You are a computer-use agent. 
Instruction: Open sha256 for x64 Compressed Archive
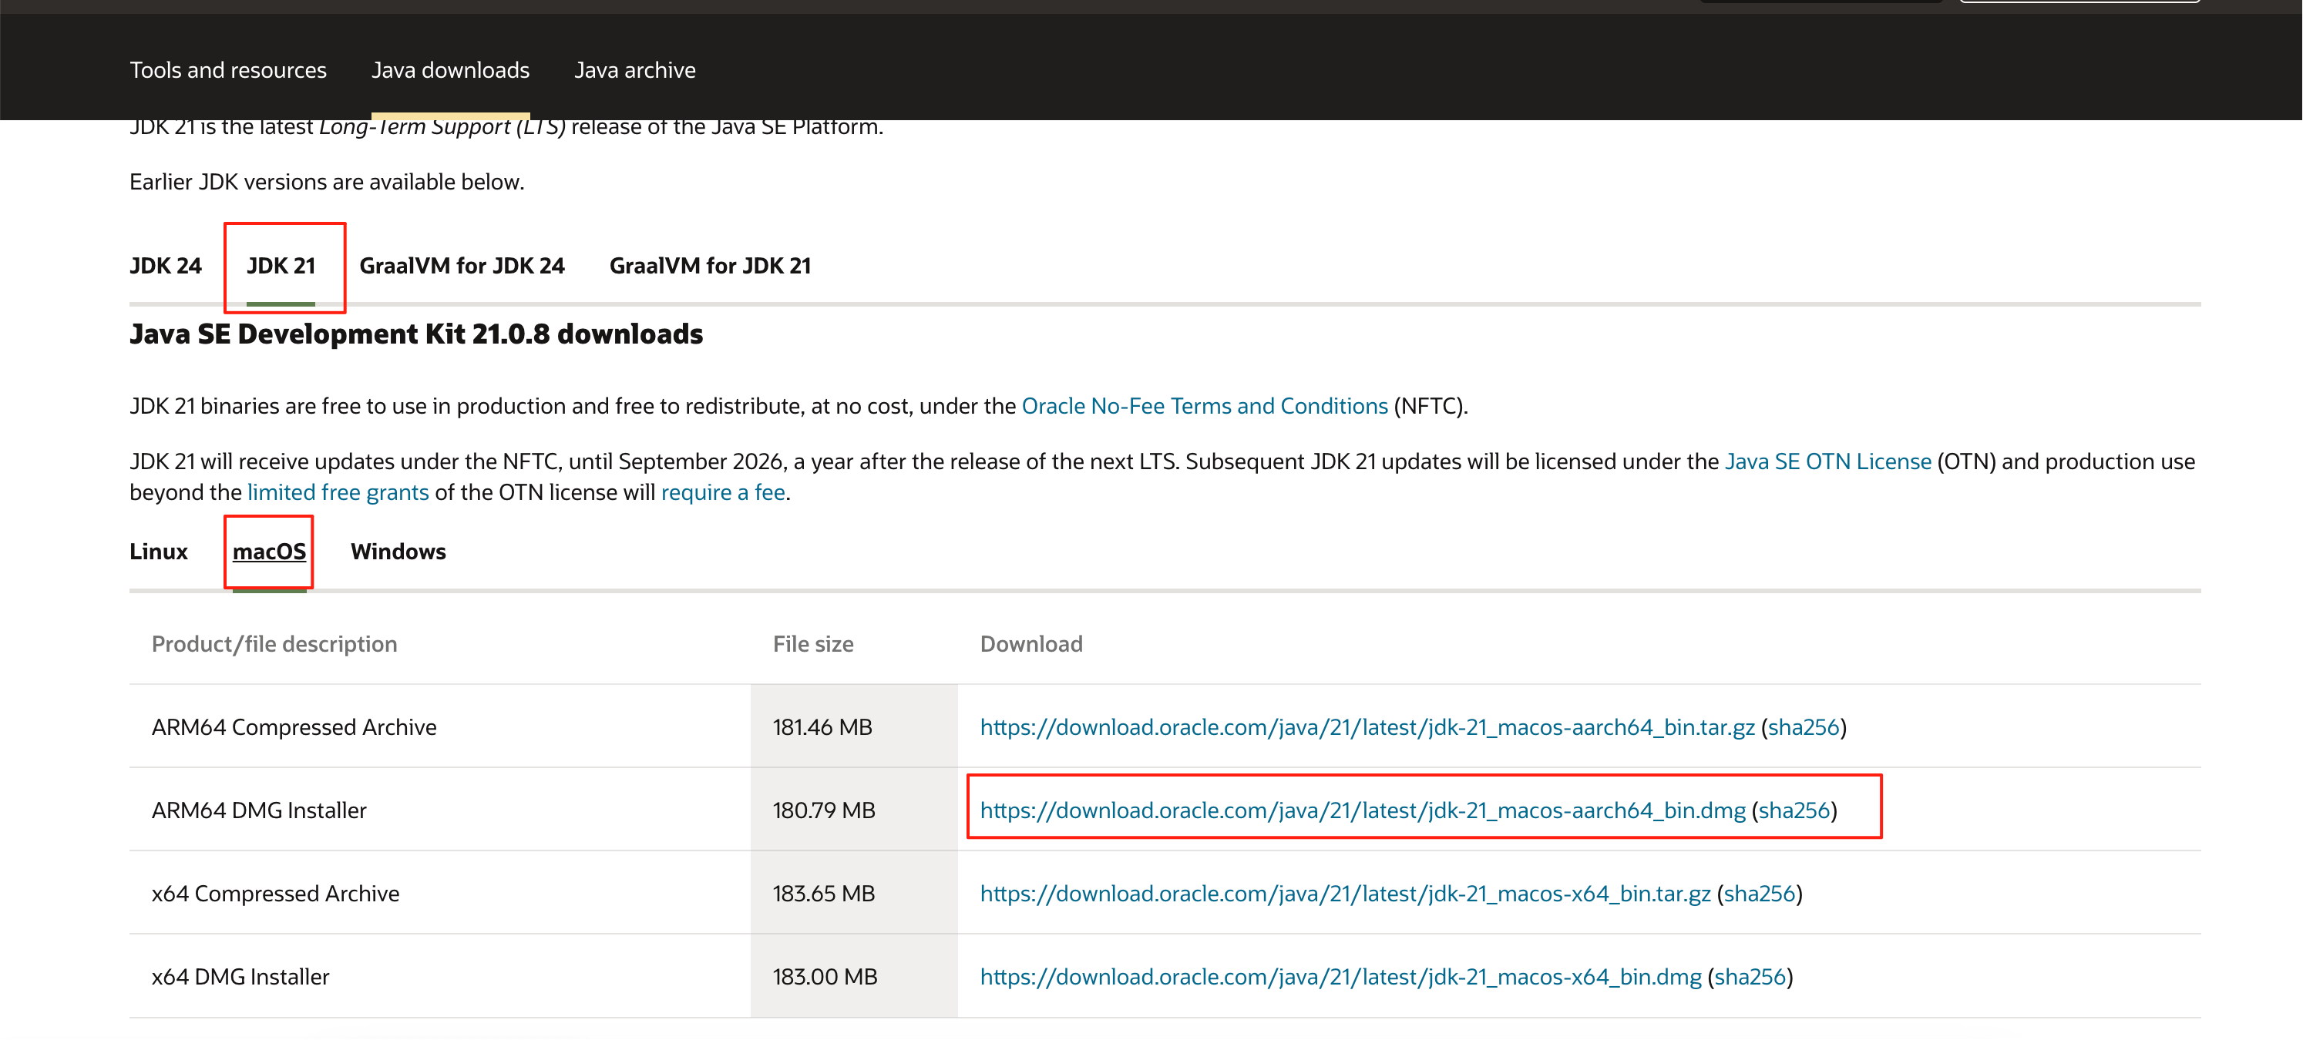click(1760, 894)
